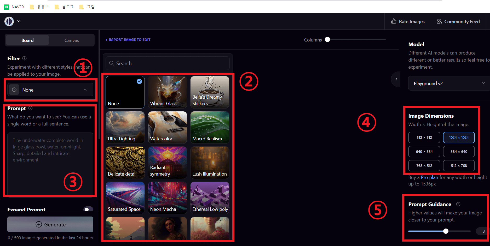
Task: Click the magnifier icon in Search
Action: pos(112,63)
